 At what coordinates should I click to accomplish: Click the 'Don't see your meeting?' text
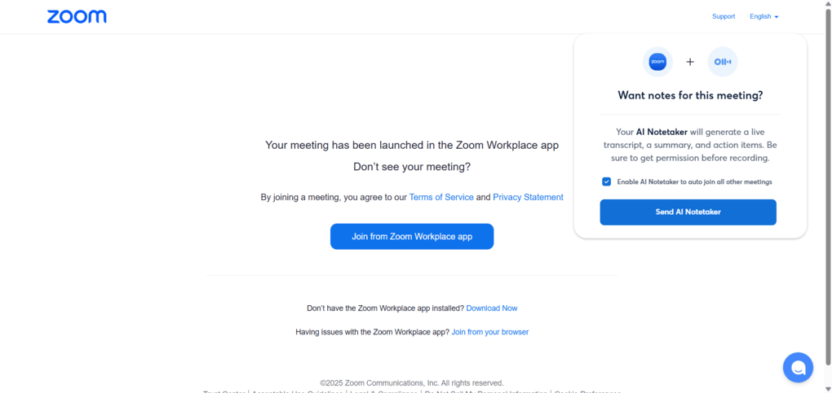(x=412, y=167)
